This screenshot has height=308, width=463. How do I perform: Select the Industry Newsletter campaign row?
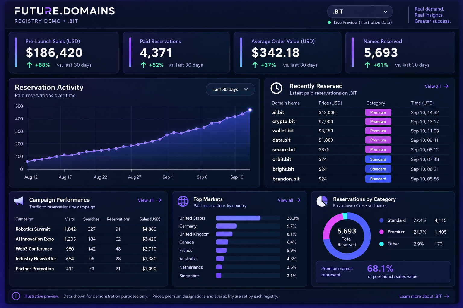(x=88, y=259)
